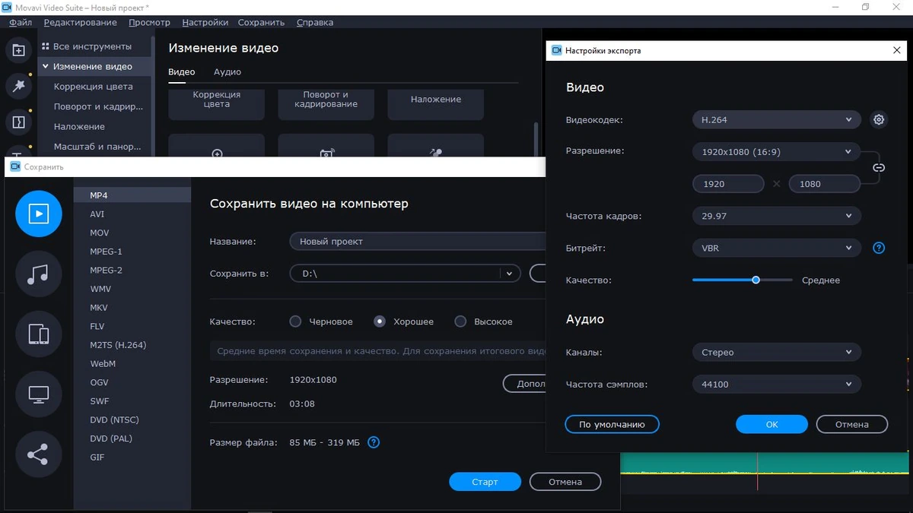Image resolution: width=913 pixels, height=513 pixels.
Task: Open the Файл menu
Action: coord(21,23)
